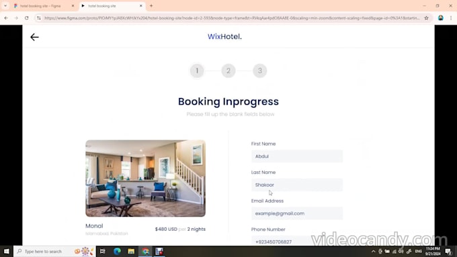Click the browser Forward button

16,18
